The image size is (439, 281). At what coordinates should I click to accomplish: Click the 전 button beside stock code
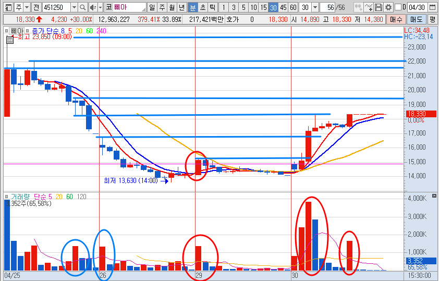tap(36, 7)
